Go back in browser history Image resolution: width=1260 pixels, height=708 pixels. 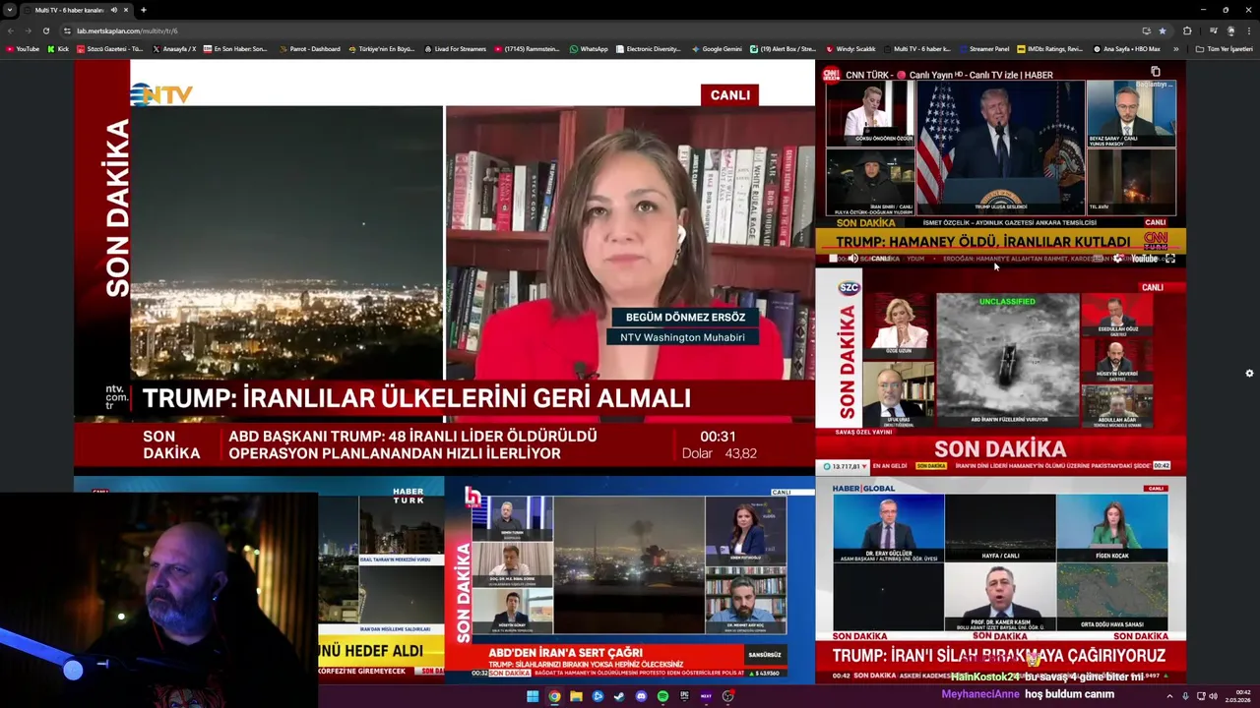click(x=11, y=30)
